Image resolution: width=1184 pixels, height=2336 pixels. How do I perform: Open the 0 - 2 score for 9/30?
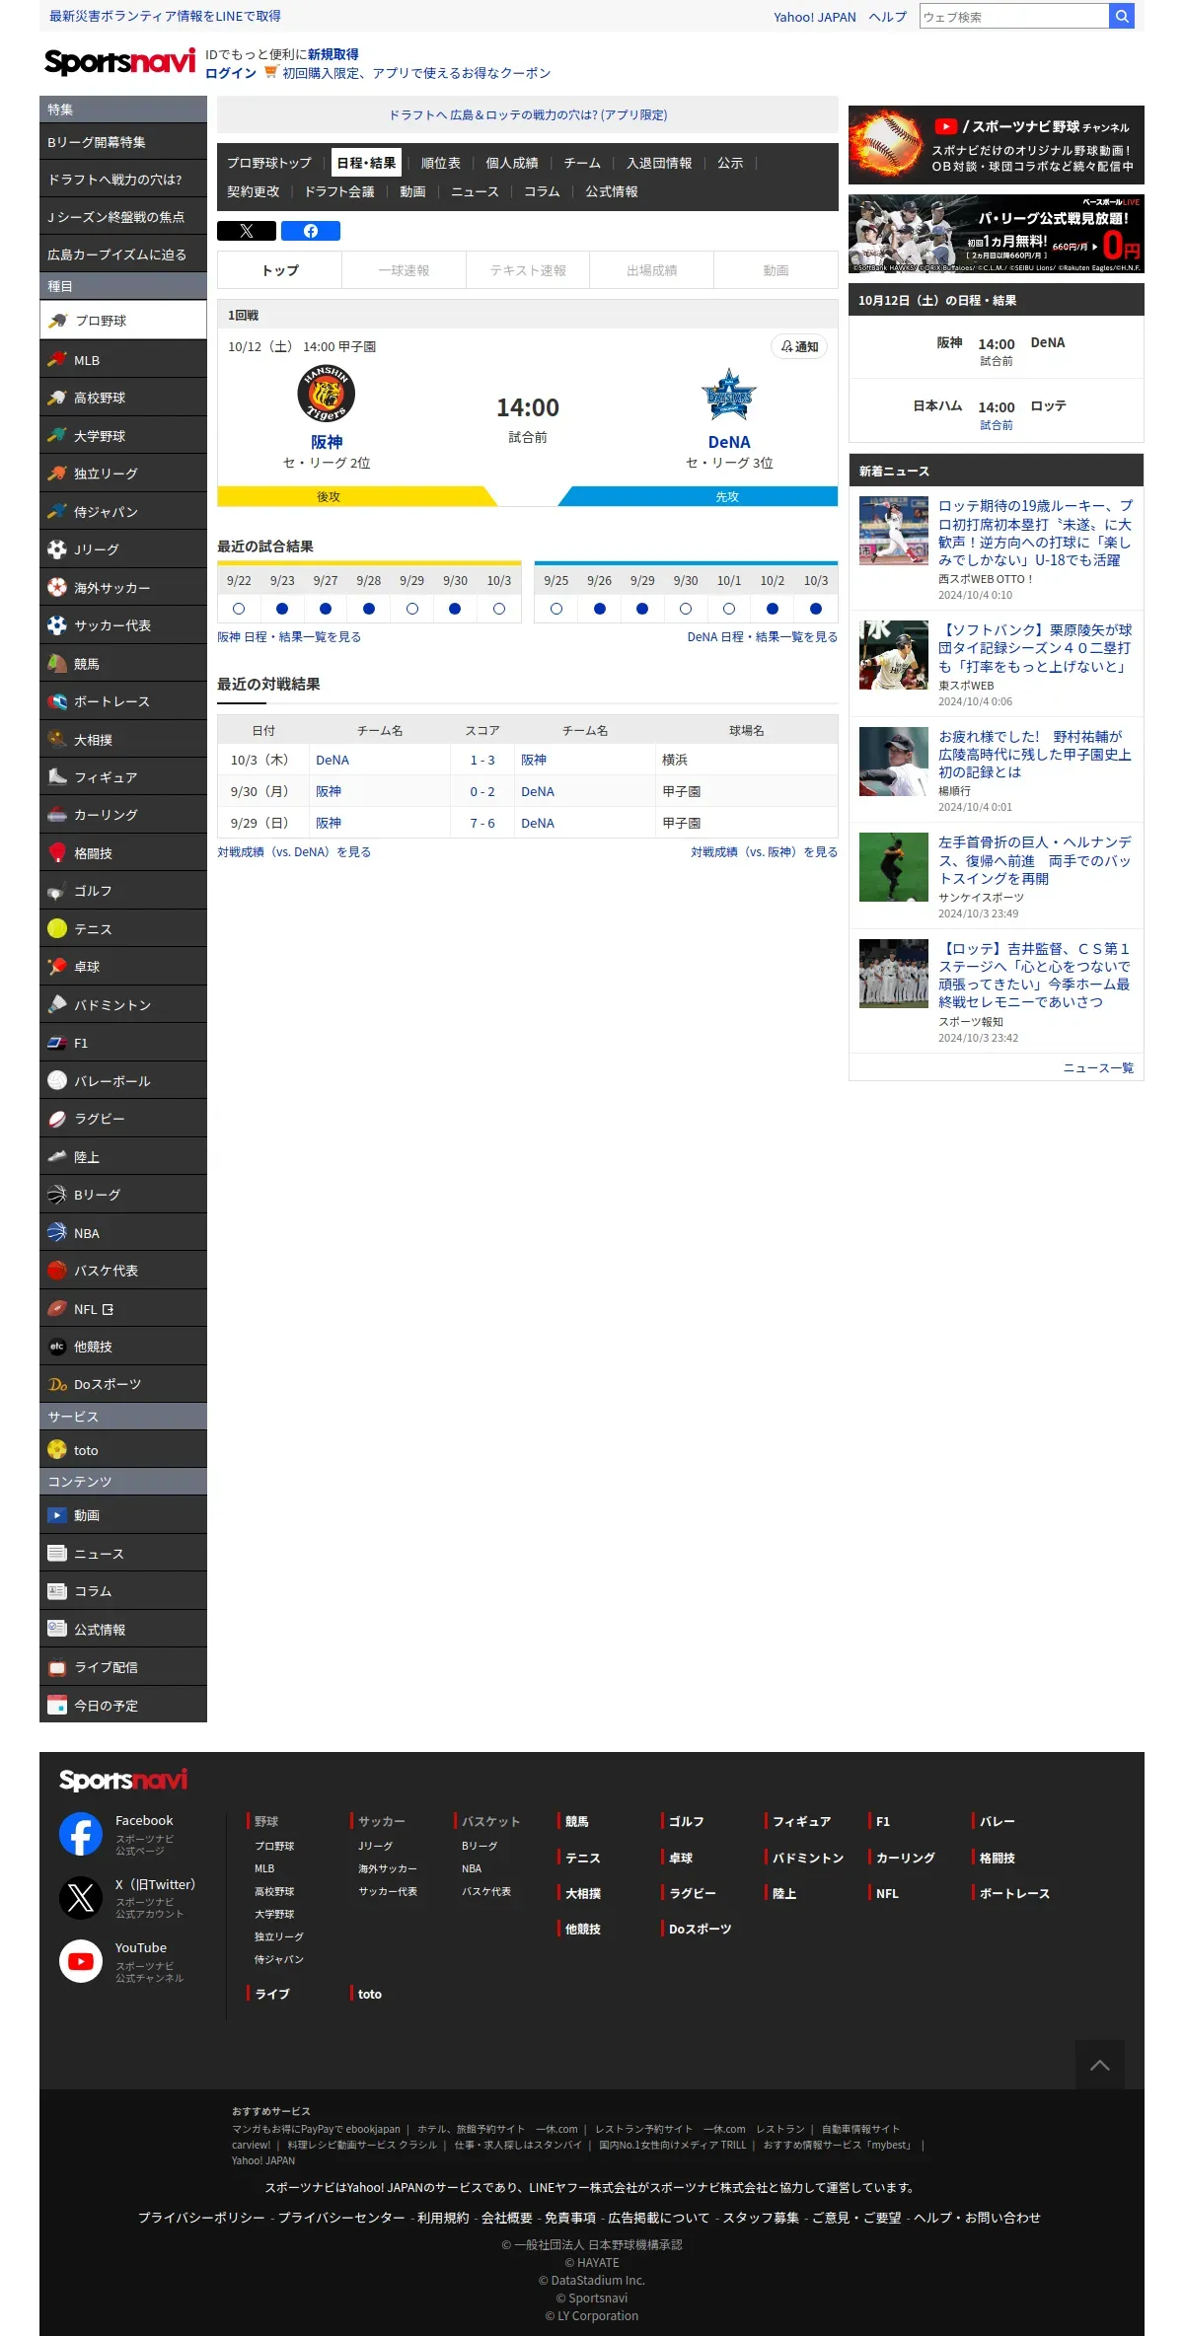pos(482,791)
